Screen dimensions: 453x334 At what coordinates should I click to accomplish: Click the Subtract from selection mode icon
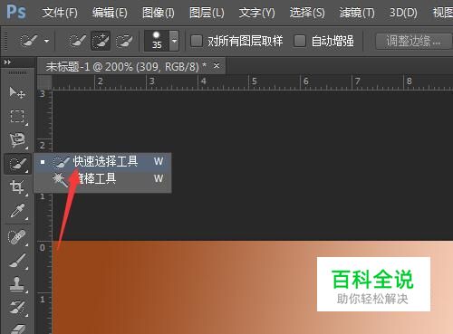coord(124,41)
